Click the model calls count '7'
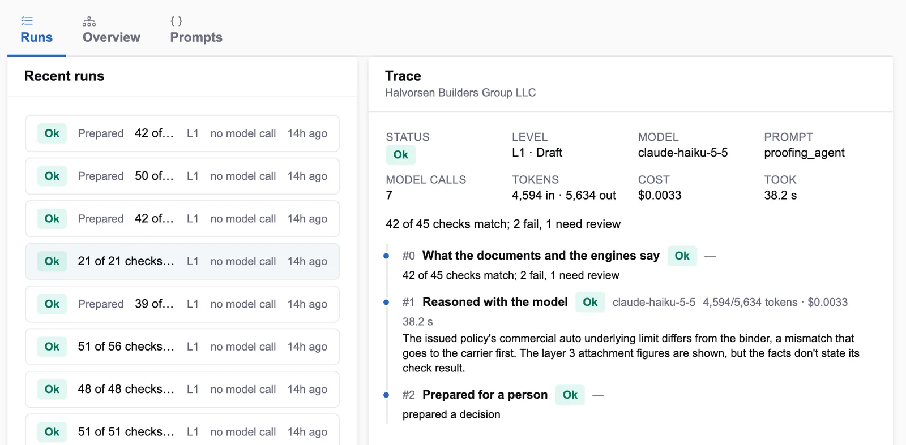 click(389, 195)
